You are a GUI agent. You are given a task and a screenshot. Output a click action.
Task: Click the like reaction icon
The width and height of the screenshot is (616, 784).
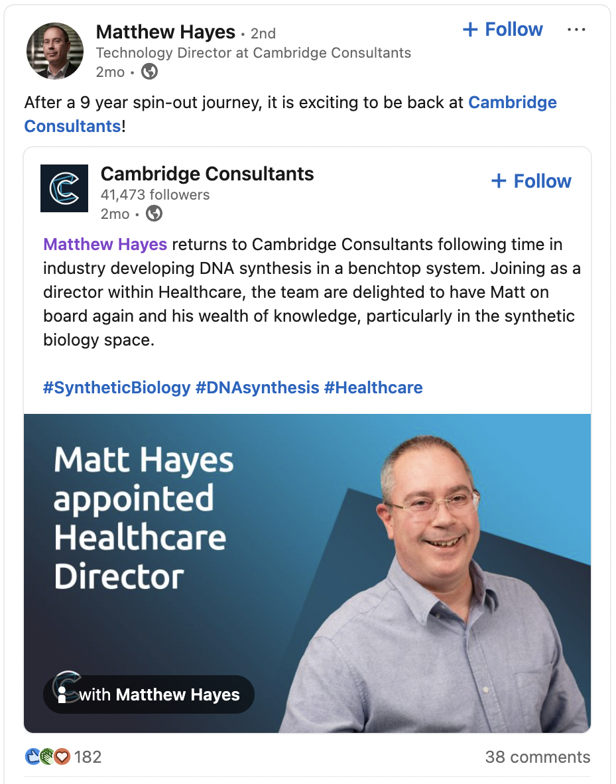(x=32, y=757)
